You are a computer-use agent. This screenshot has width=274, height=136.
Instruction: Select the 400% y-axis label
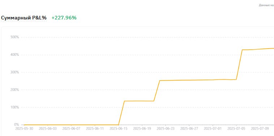(x=15, y=55)
